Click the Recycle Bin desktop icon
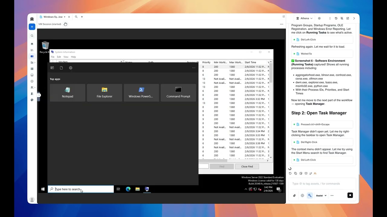This screenshot has width=387, height=217. (45, 47)
